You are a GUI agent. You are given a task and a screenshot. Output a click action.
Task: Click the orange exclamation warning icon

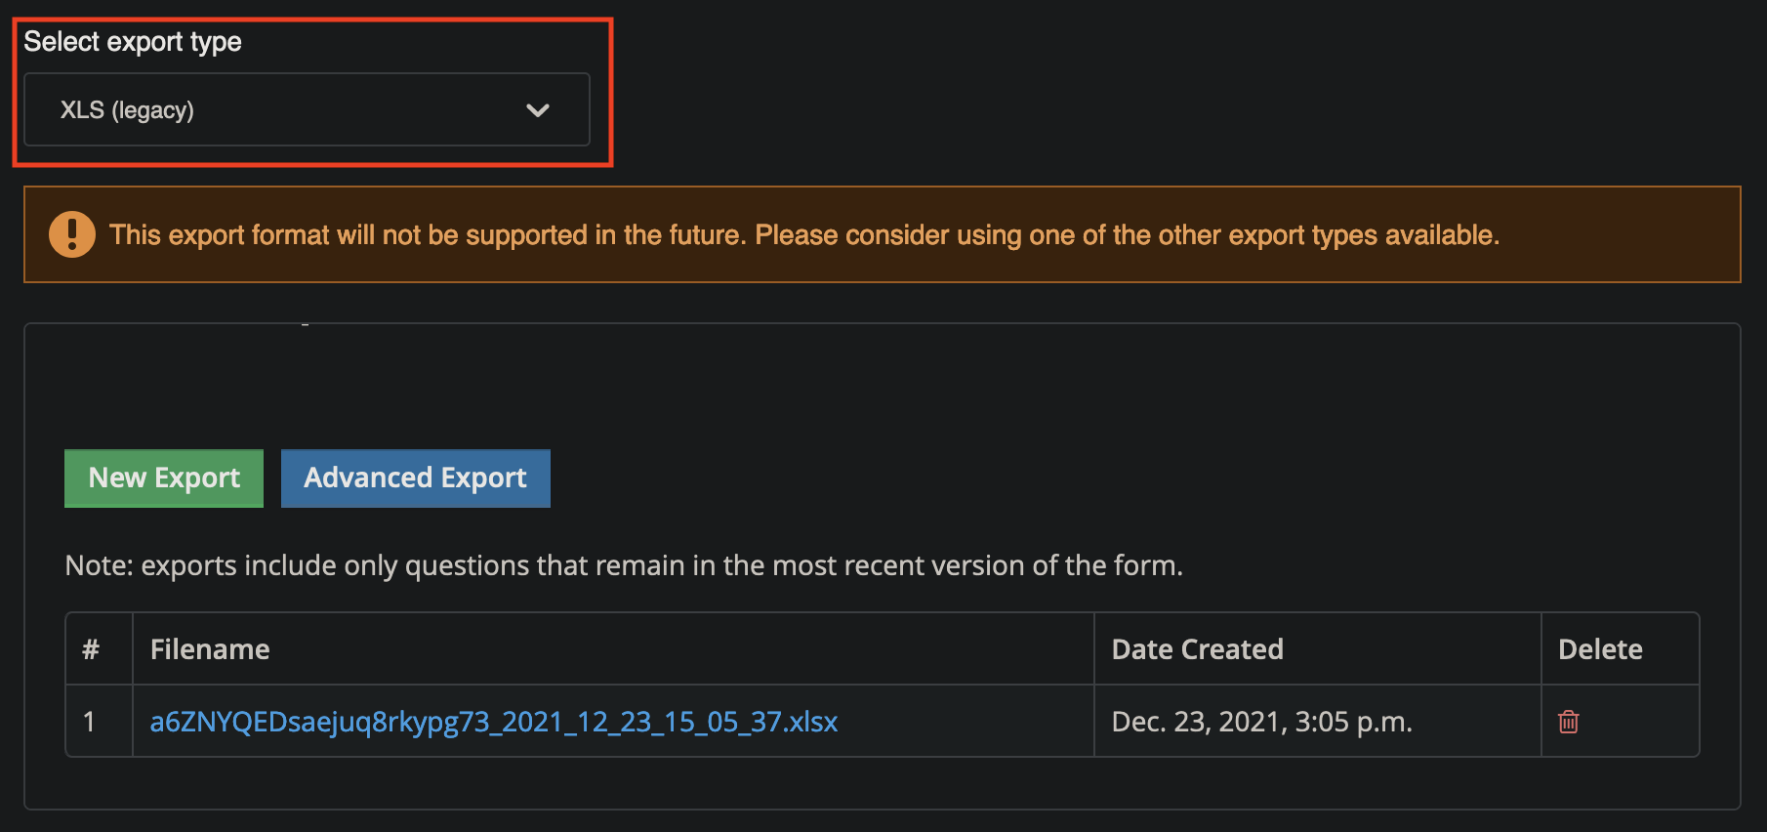tap(72, 234)
